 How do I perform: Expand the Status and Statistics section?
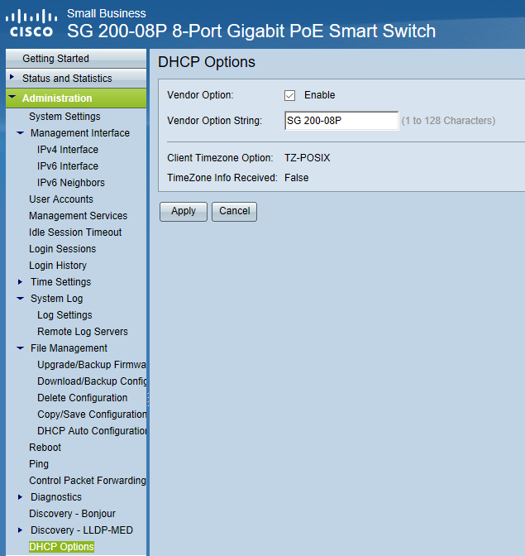tap(12, 78)
